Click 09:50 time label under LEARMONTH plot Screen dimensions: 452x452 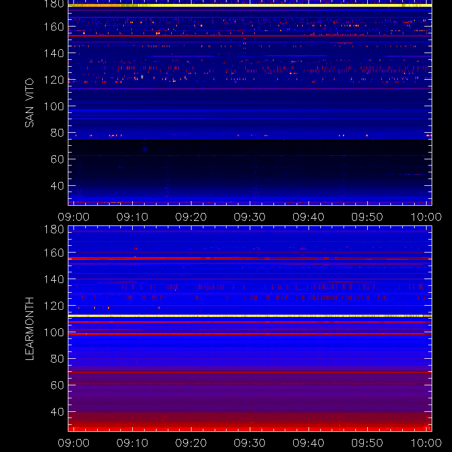(x=367, y=443)
